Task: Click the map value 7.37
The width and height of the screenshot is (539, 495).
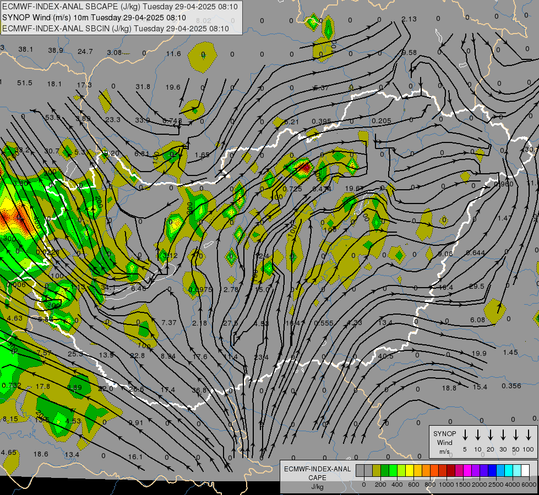Action: click(x=169, y=322)
